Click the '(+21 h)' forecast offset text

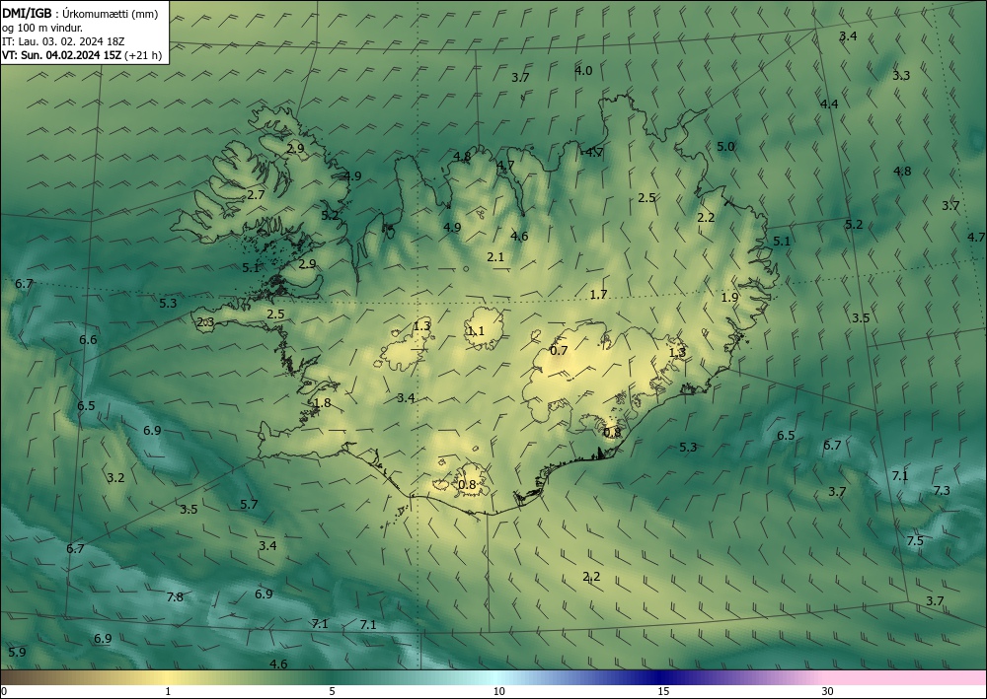click(x=143, y=55)
